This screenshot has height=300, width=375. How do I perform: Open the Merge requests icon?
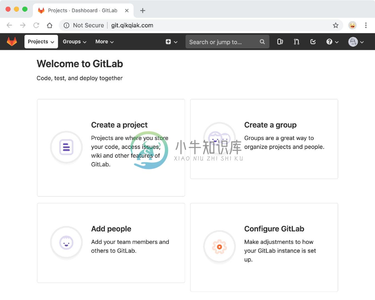[297, 42]
